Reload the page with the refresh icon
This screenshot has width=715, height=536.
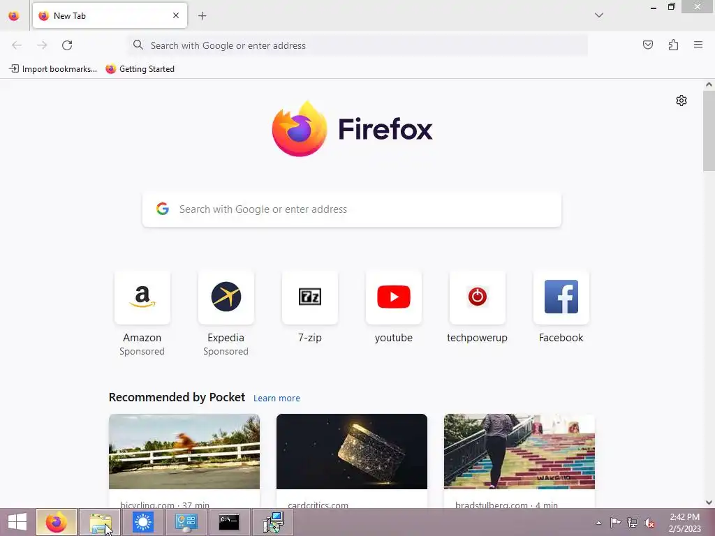click(67, 45)
